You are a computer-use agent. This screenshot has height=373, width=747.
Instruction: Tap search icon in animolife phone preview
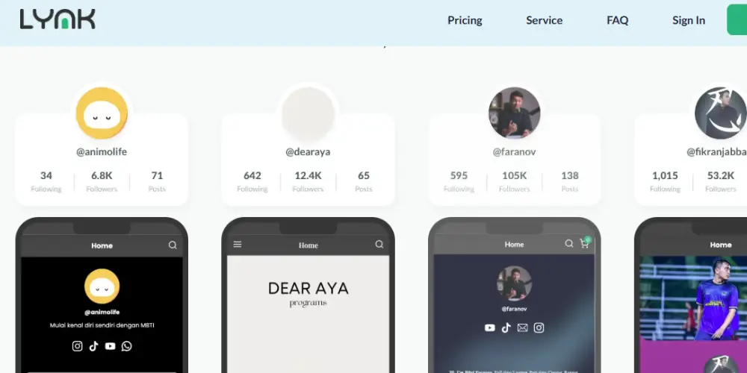click(173, 245)
